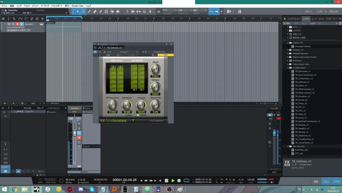Solo the Sylenth1 mixer channel
Viewport: 342px width, 193px height.
pos(79,128)
